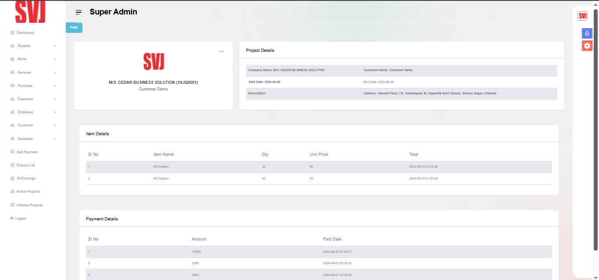Open the orange settings gear icon
599x280 pixels.
pyautogui.click(x=587, y=46)
